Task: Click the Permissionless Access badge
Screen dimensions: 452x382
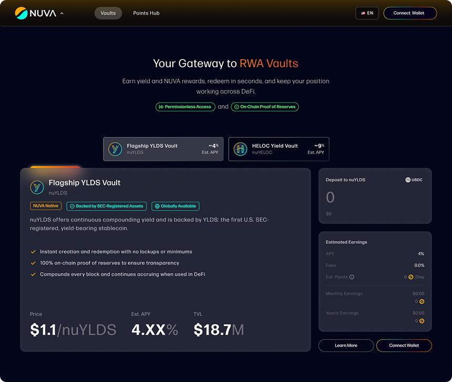Action: pyautogui.click(x=186, y=107)
